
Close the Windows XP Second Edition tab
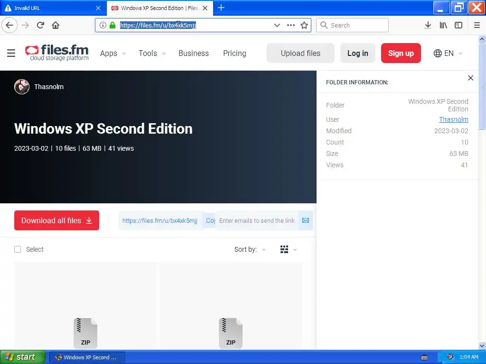(205, 8)
